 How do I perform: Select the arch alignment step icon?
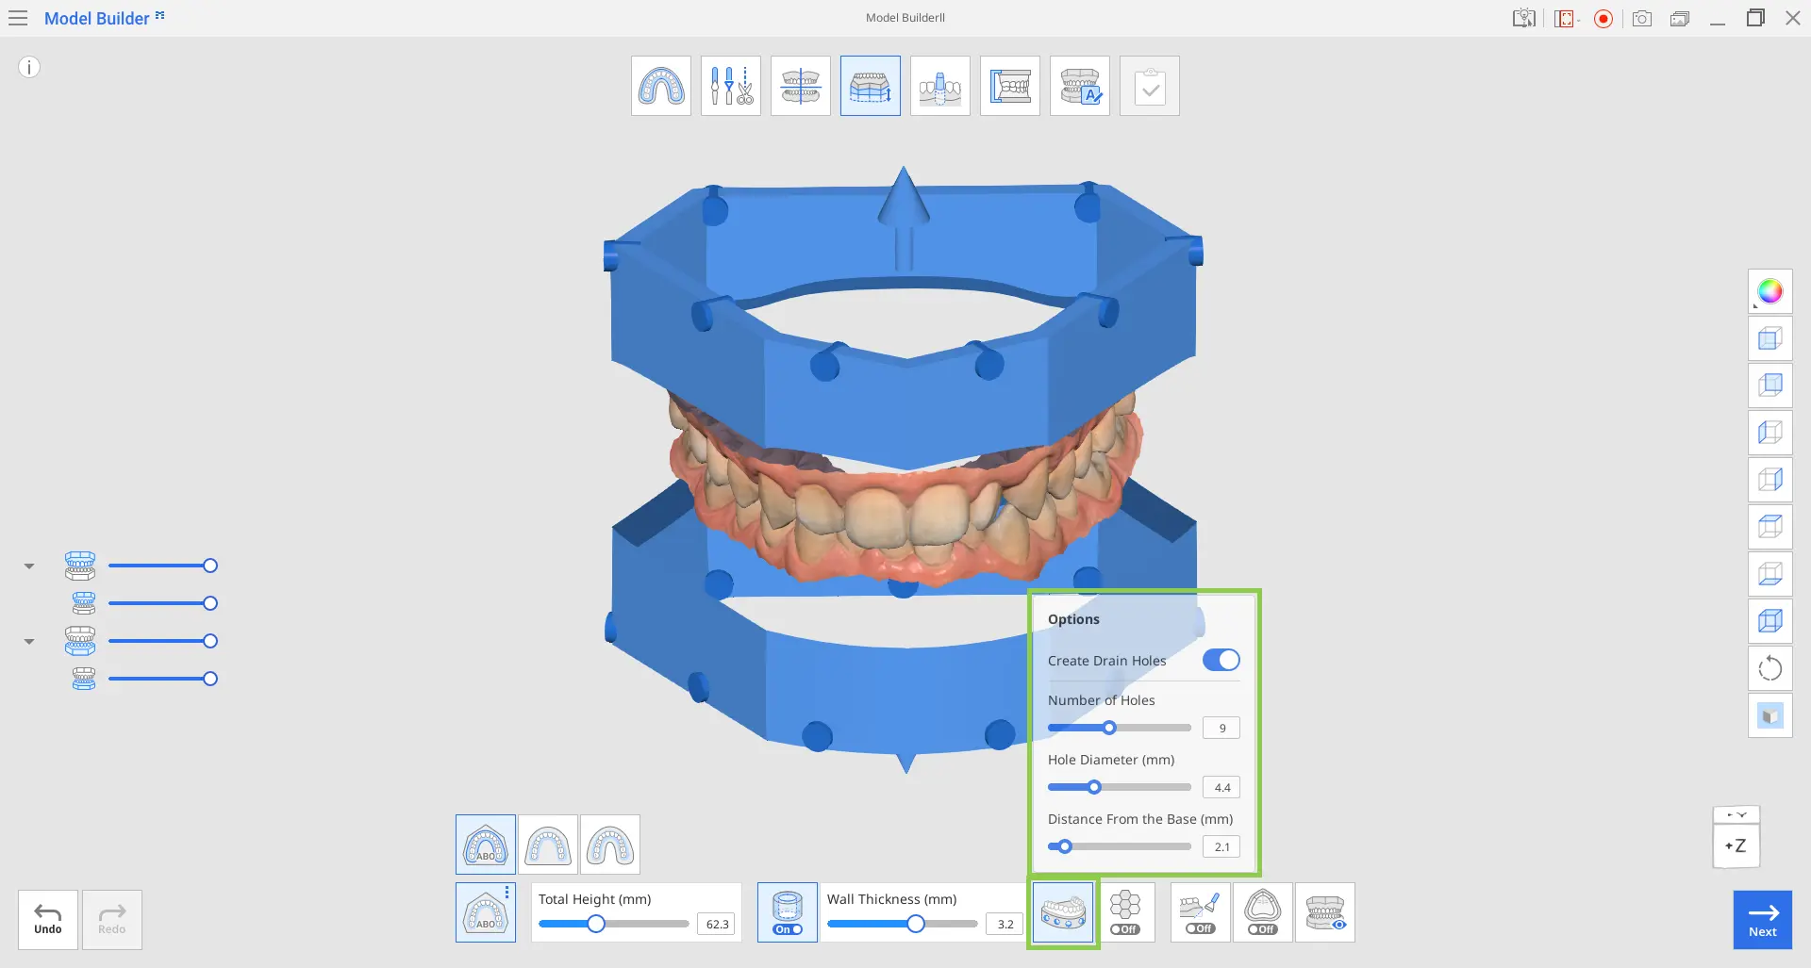[661, 86]
